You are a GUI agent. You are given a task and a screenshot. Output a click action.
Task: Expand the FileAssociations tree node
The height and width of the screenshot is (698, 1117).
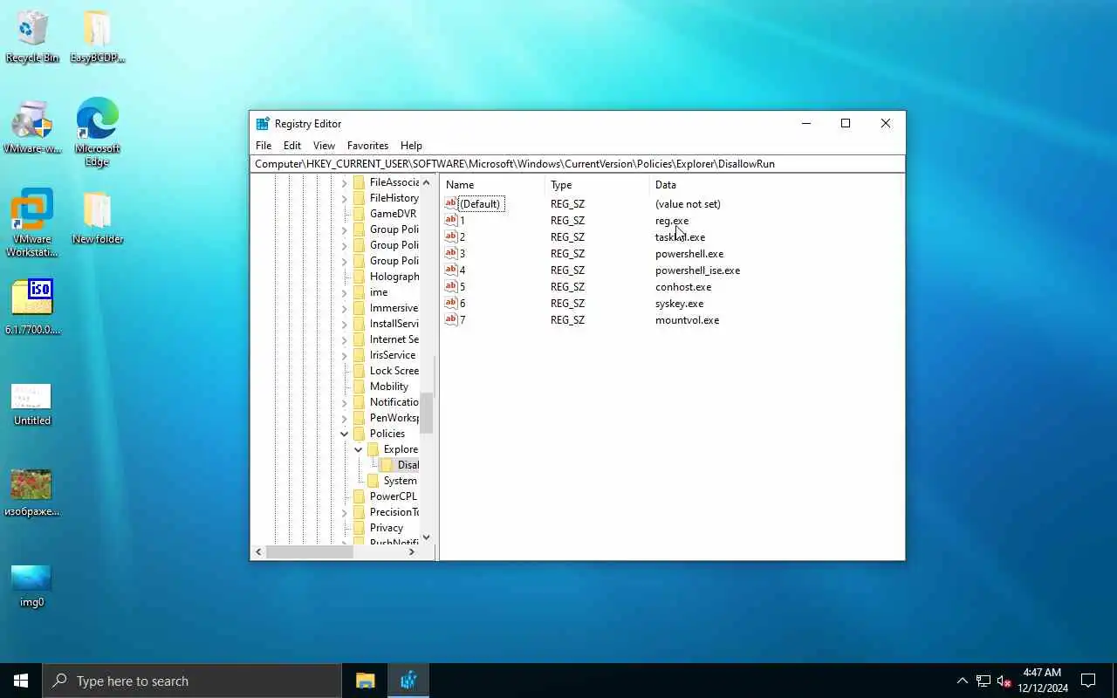click(344, 182)
